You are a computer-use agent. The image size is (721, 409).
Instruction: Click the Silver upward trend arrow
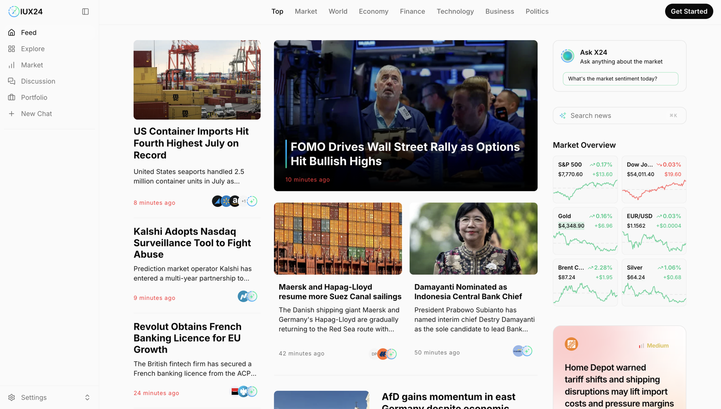(x=660, y=267)
